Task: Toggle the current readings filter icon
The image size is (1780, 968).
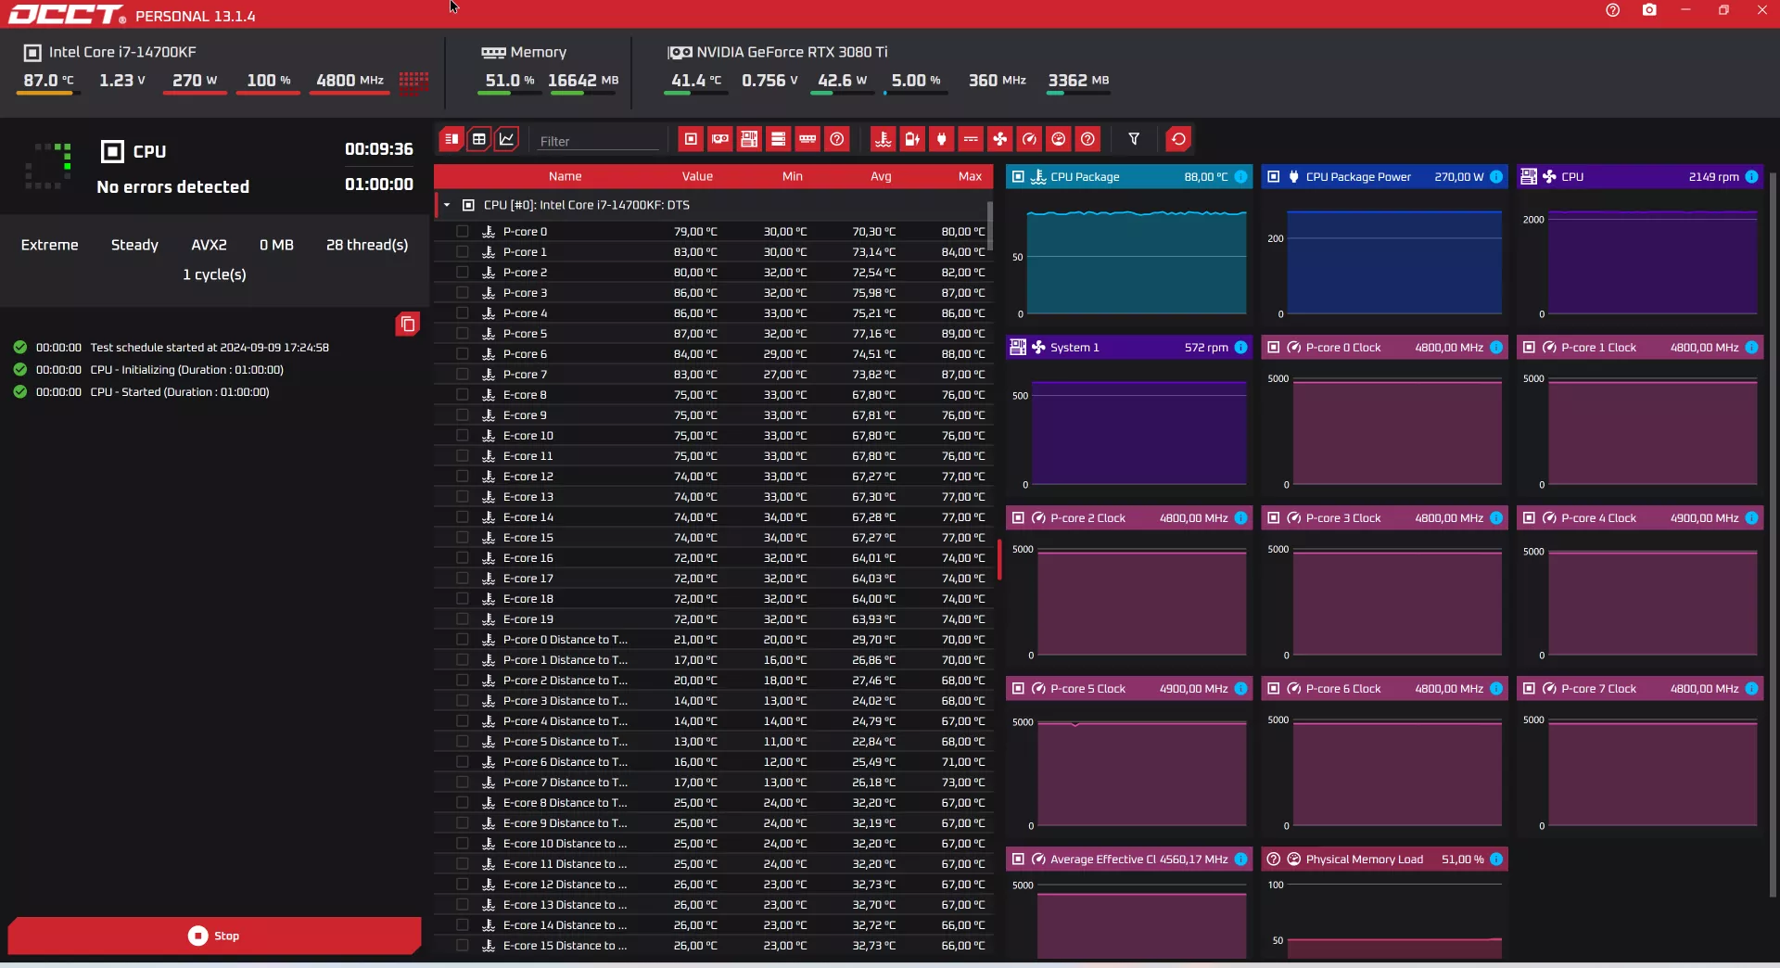Action: click(x=971, y=139)
